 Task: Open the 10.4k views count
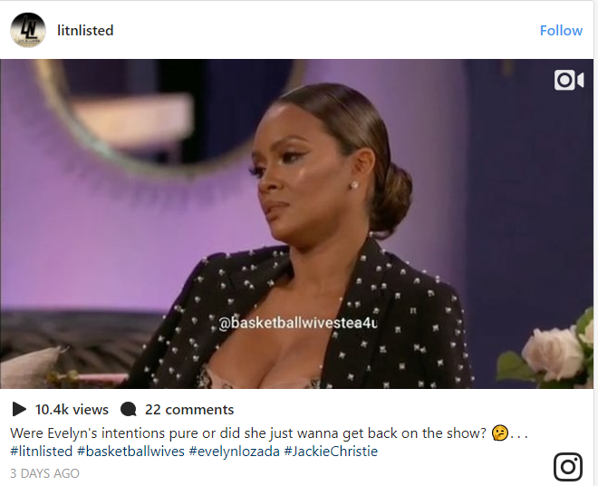coord(72,410)
